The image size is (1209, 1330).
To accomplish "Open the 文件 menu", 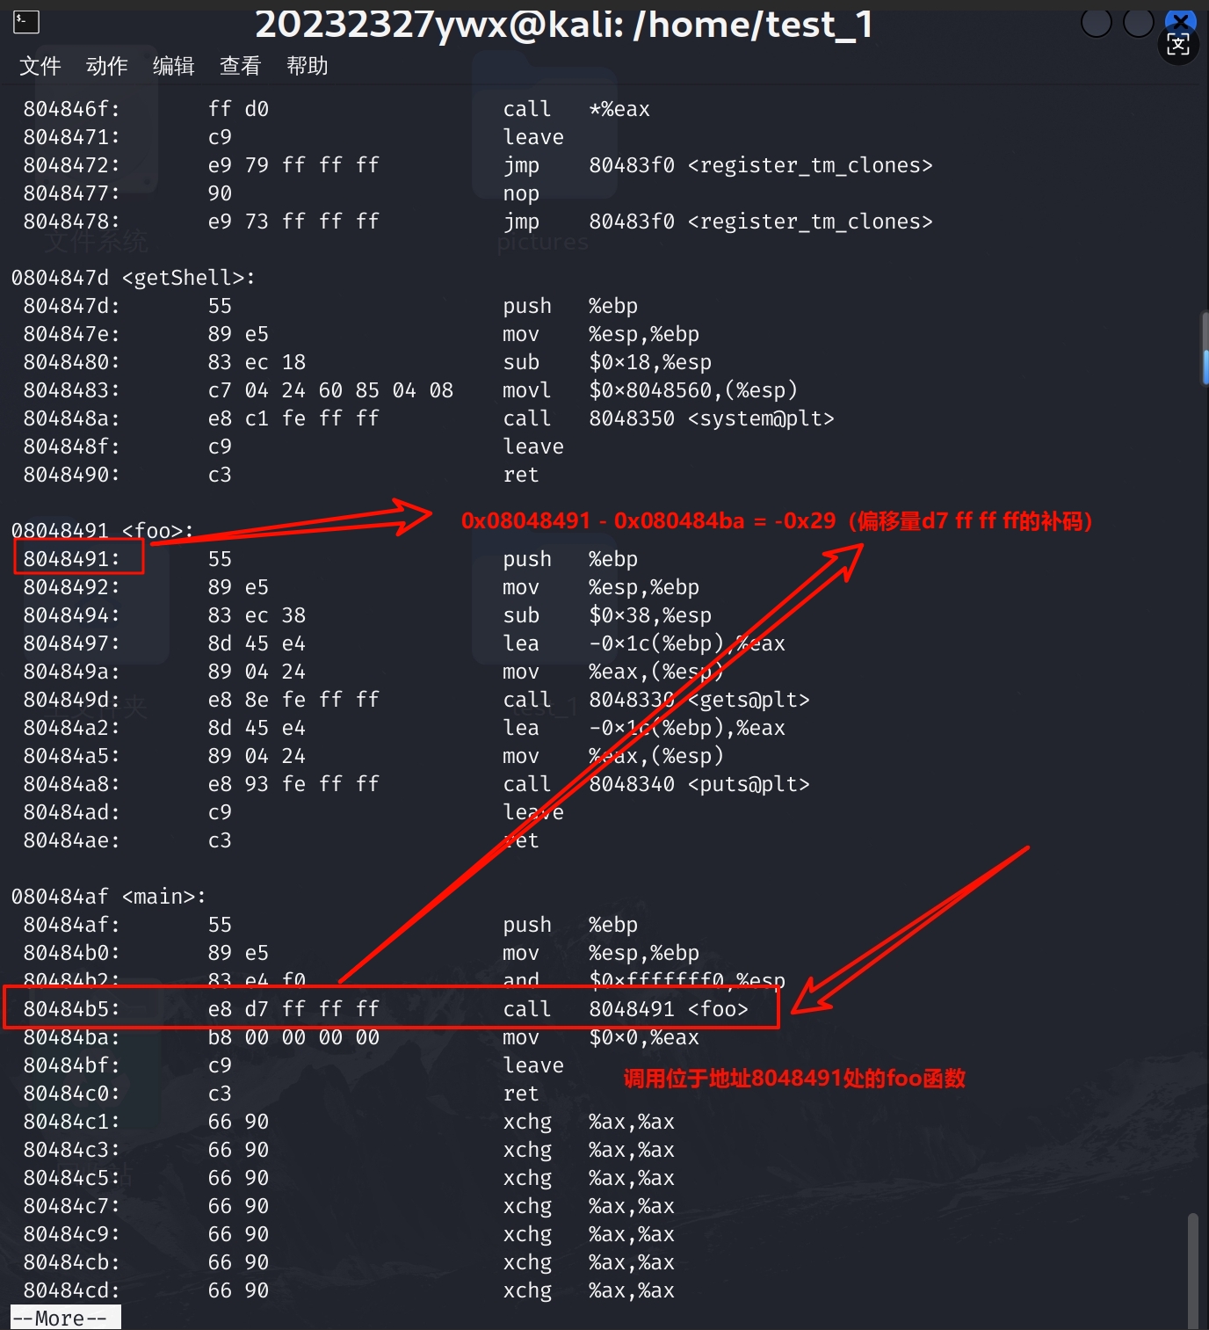I will (40, 66).
